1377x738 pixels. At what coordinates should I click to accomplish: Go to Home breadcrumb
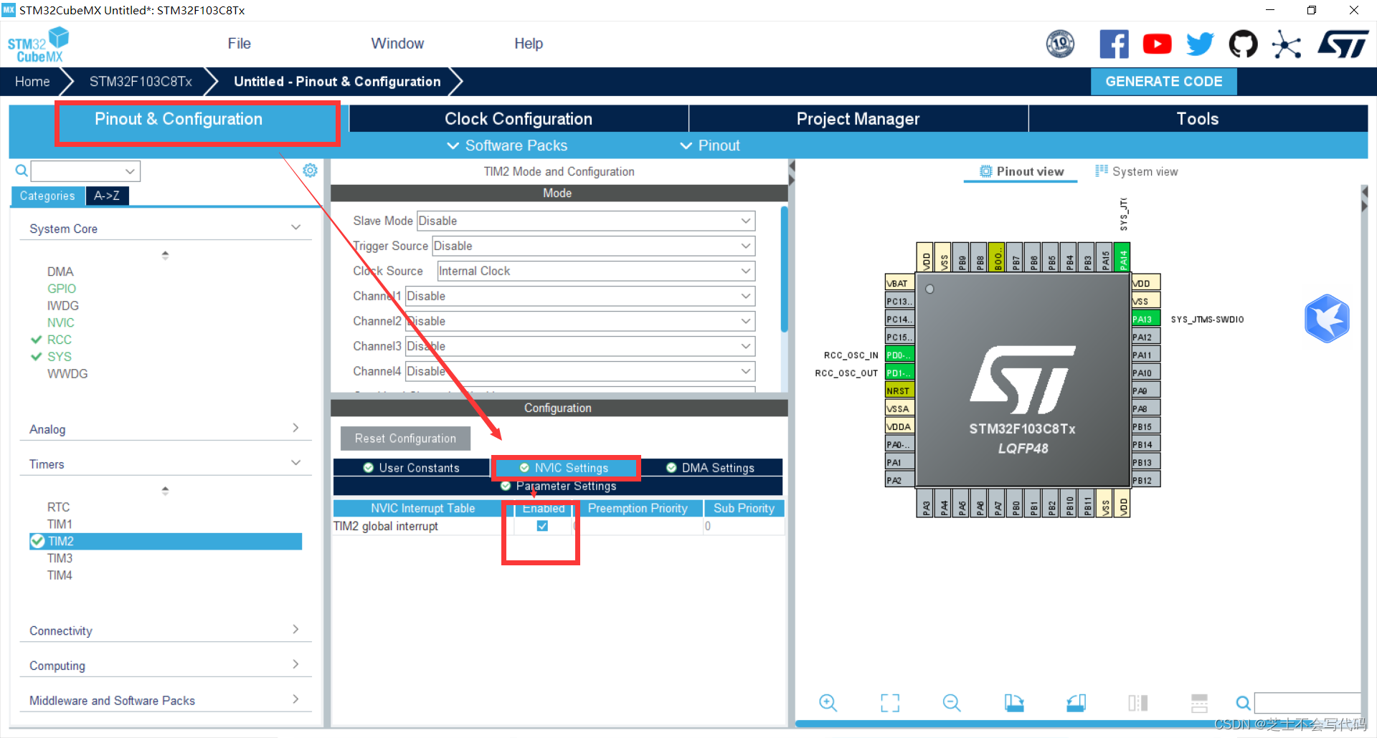32,82
